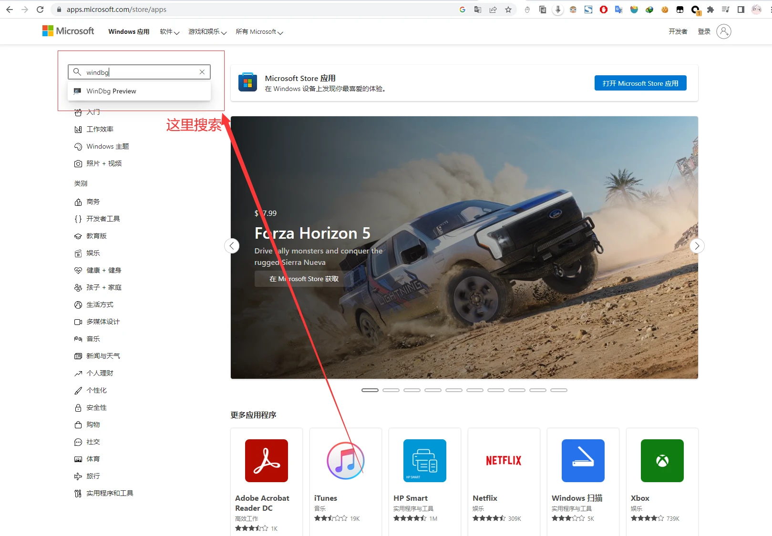Click the cookie extension icon
The width and height of the screenshot is (772, 536).
tap(665, 10)
